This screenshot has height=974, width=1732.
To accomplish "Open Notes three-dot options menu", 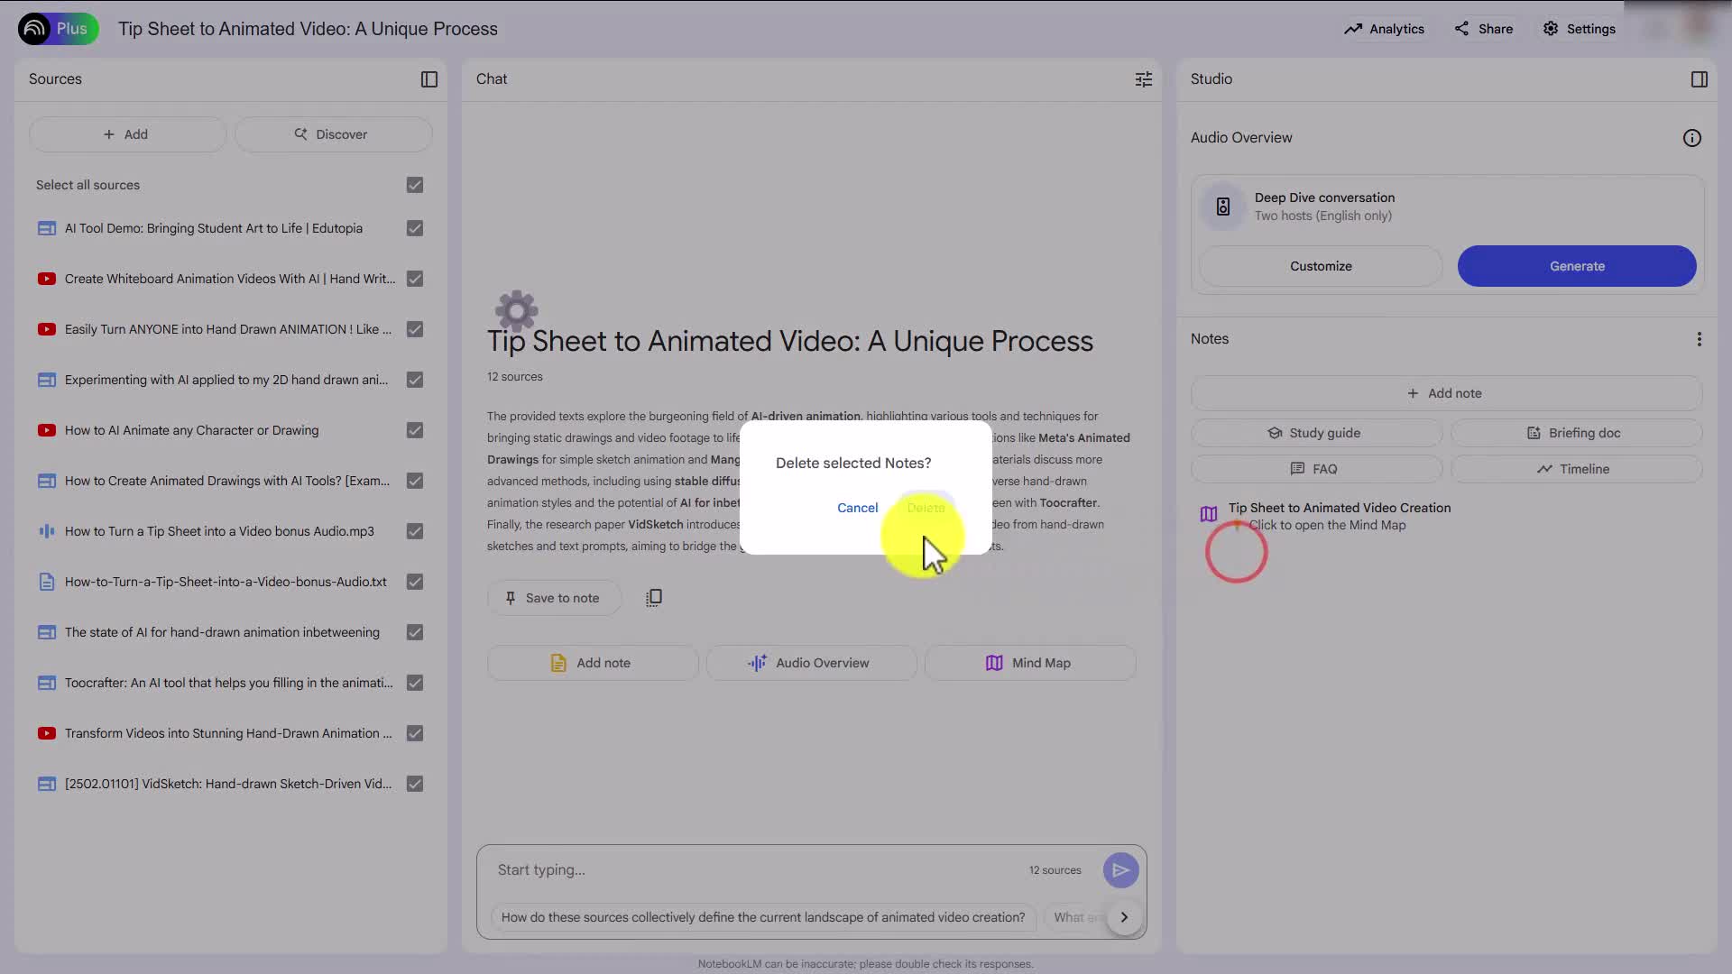I will 1699,339.
